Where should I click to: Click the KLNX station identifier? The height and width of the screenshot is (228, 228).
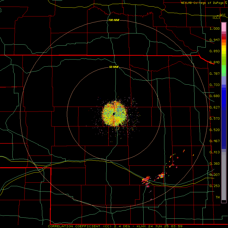(x=142, y=226)
